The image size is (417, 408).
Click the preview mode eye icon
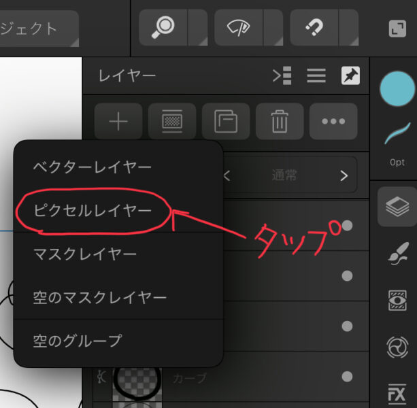[238, 28]
